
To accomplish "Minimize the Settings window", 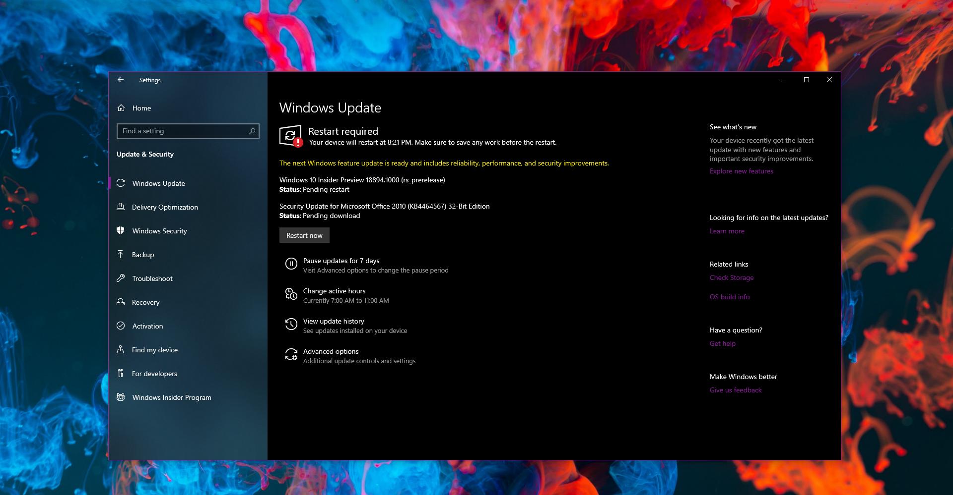I will (784, 80).
